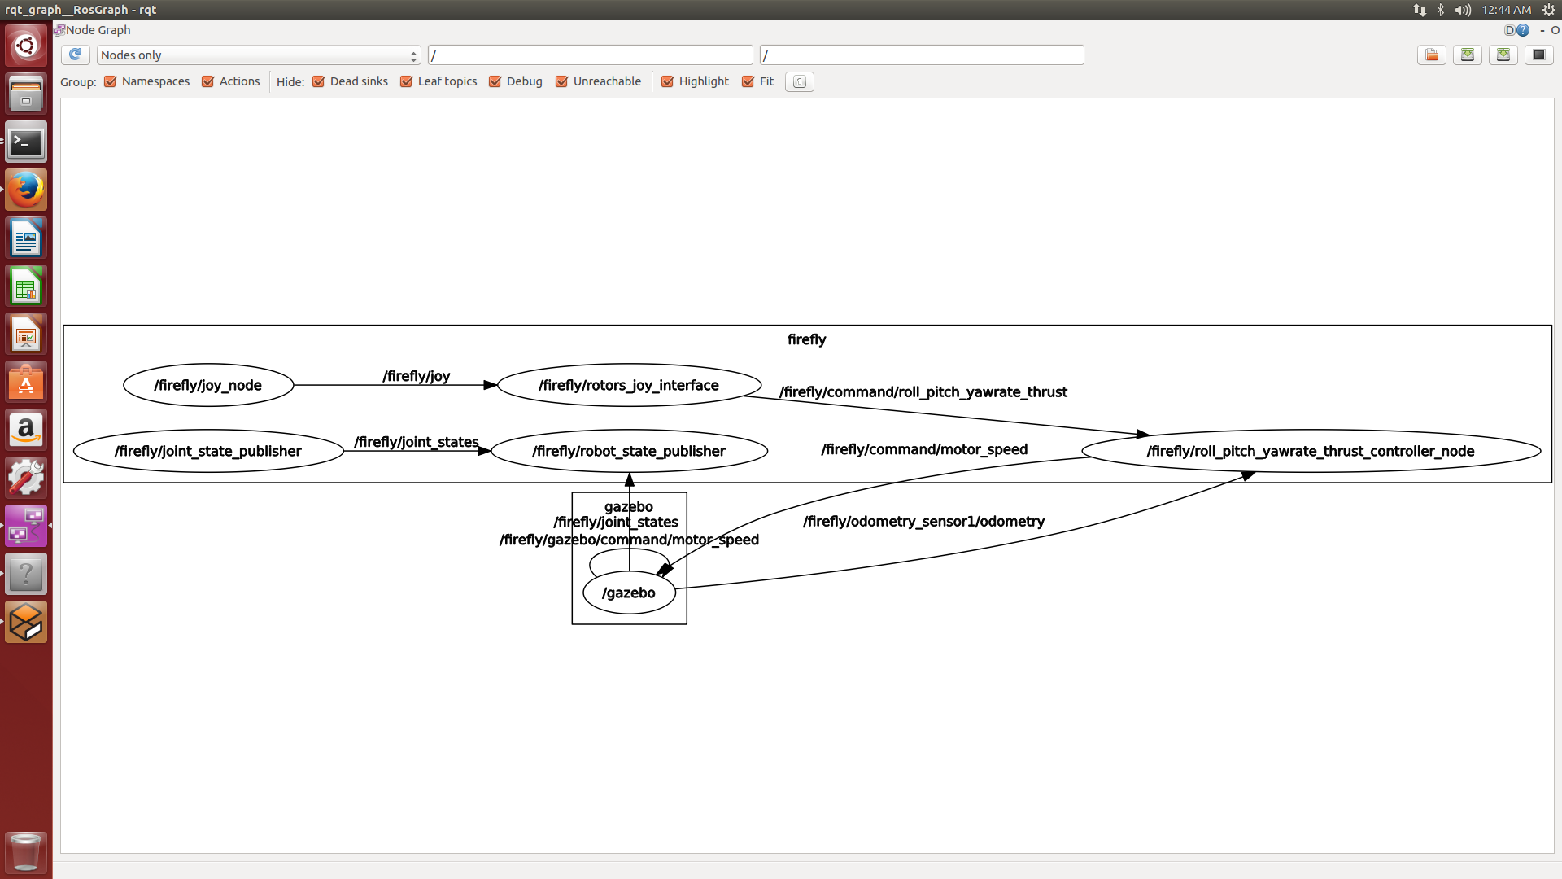The image size is (1562, 879).
Task: Click the undock 'O' control at far right of title row
Action: coord(1555,30)
